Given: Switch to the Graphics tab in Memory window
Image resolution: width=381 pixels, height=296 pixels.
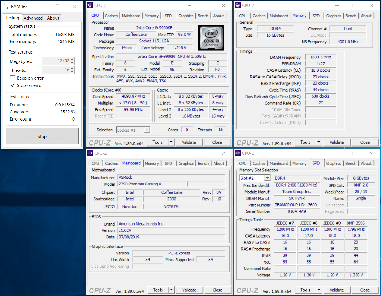Looking at the screenshot, I should point(334,16).
